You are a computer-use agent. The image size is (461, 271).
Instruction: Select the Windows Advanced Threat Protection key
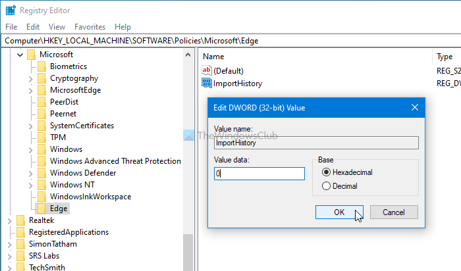pos(115,161)
